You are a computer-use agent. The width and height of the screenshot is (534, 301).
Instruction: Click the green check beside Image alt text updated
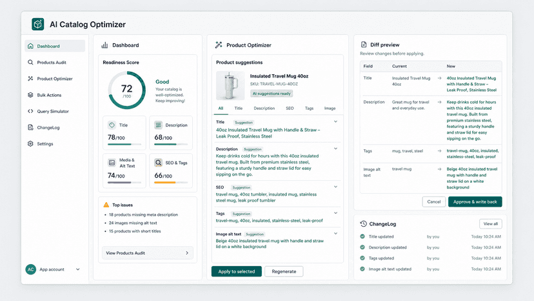pyautogui.click(x=362, y=269)
